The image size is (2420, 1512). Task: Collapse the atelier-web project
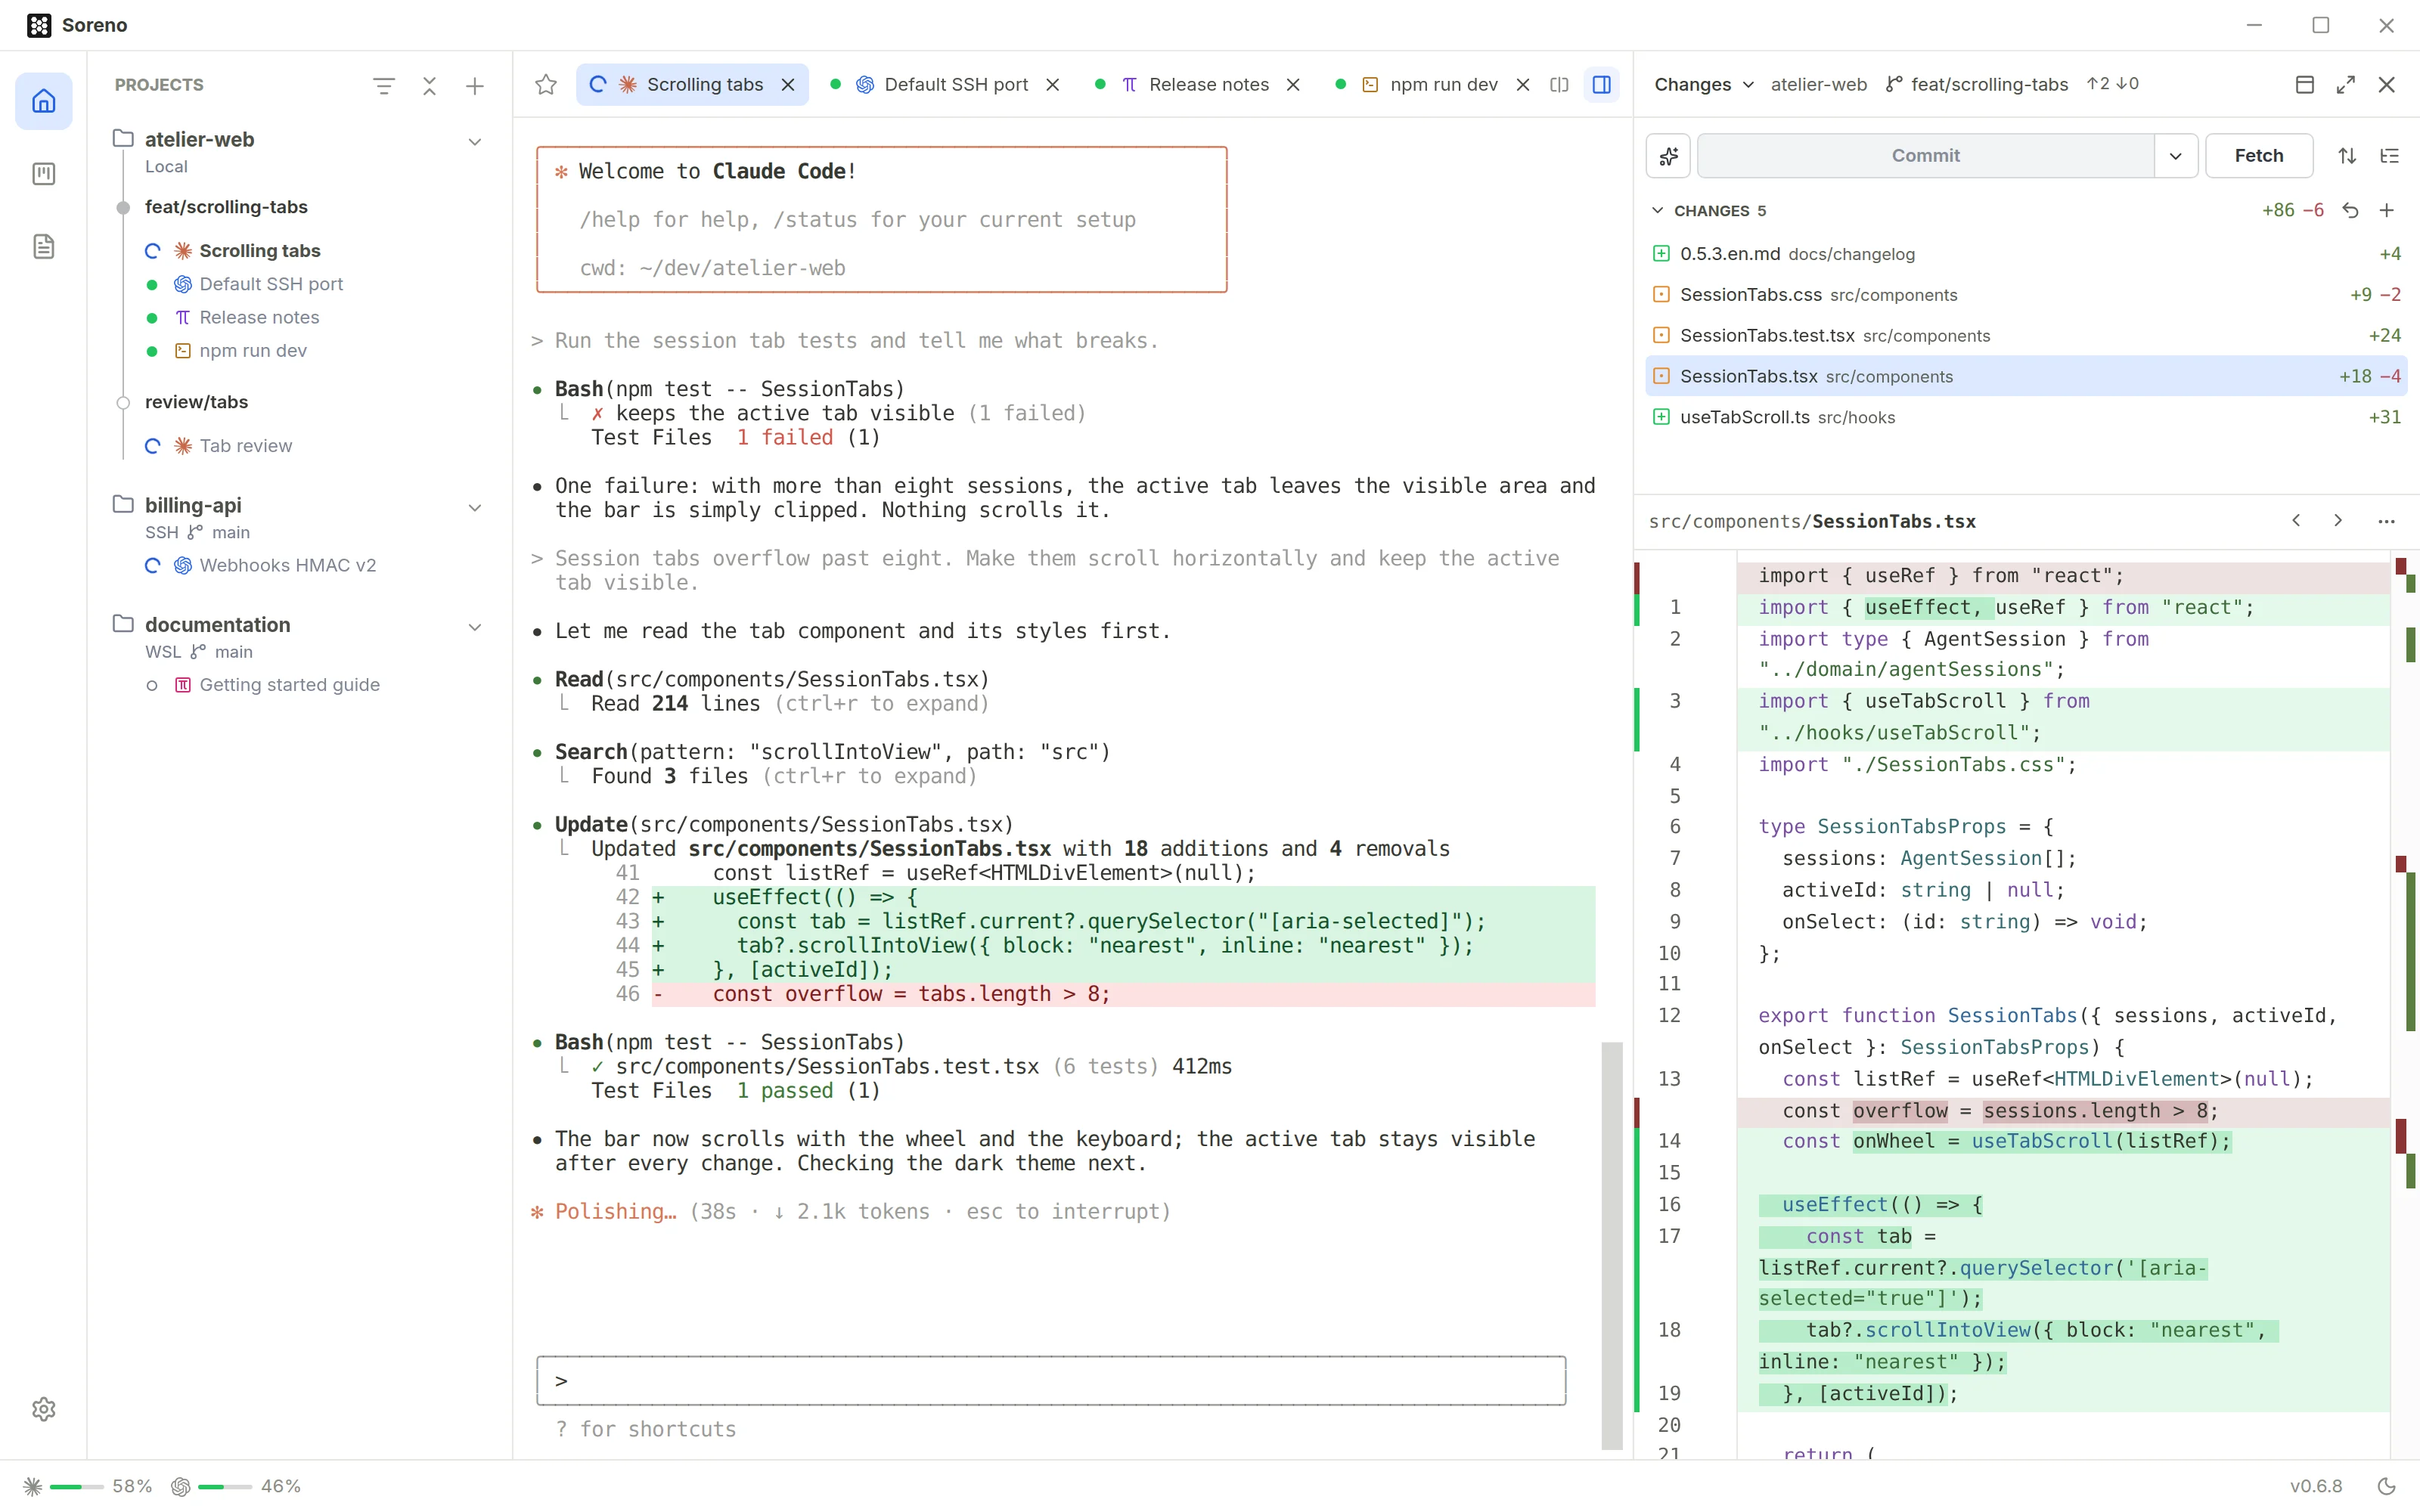(475, 142)
